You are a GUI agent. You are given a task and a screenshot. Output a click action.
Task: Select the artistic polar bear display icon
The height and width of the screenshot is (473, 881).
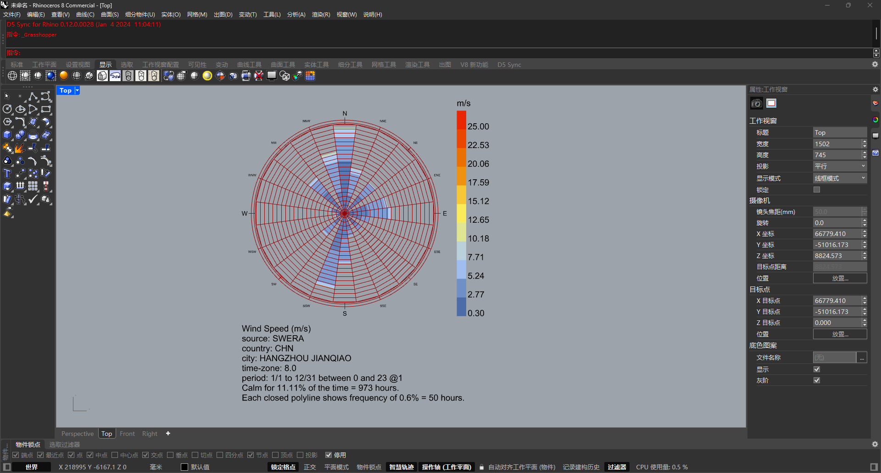click(115, 76)
